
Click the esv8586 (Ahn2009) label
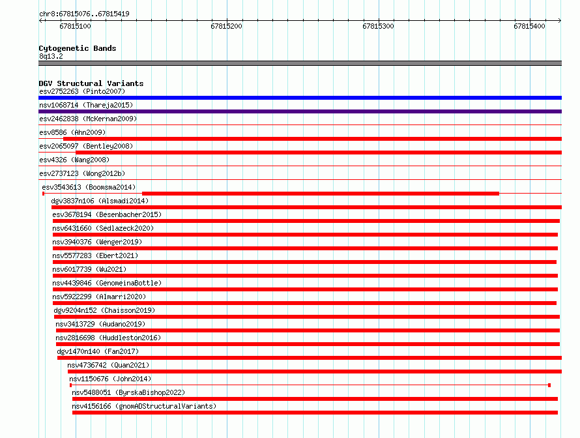tap(72, 132)
